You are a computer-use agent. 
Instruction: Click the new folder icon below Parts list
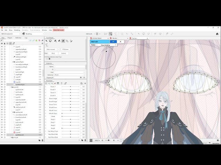click(39, 140)
